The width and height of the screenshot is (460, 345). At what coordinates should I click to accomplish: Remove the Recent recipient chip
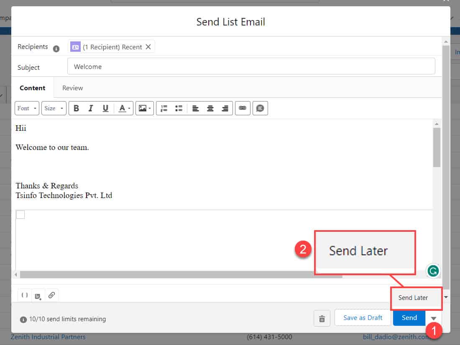(148, 47)
